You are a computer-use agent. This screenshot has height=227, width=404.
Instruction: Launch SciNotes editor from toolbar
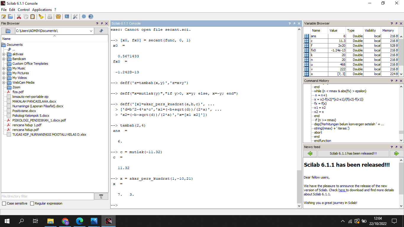(x=4, y=17)
